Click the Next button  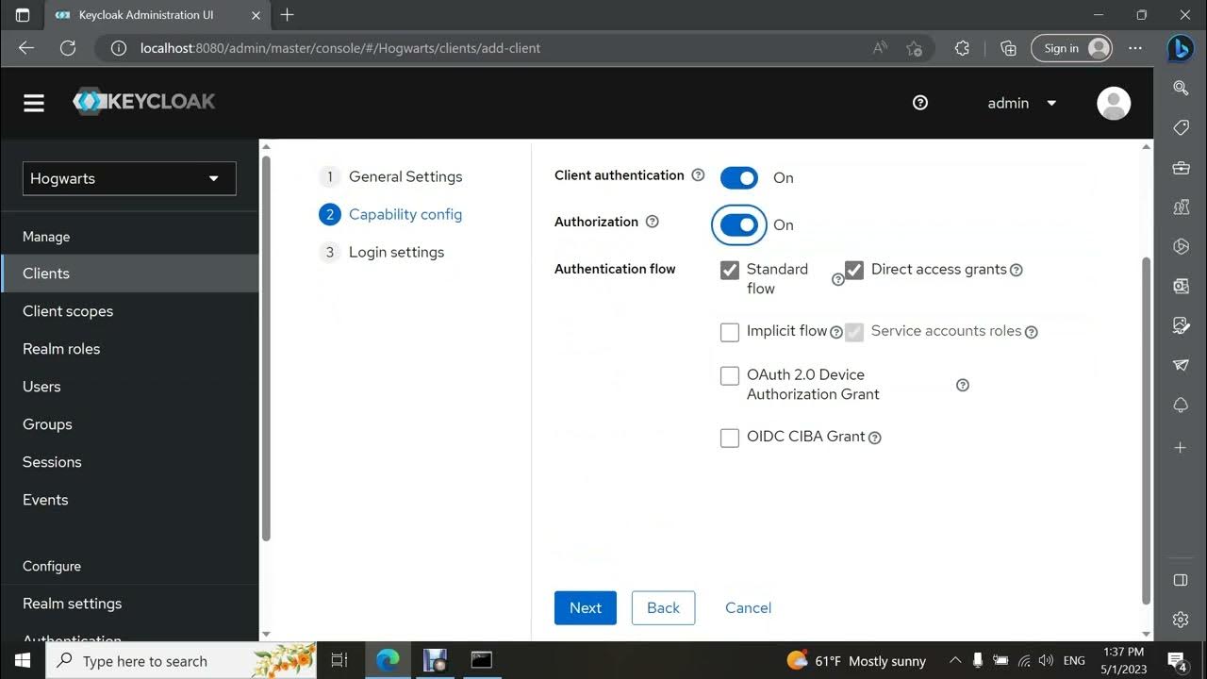(x=585, y=608)
